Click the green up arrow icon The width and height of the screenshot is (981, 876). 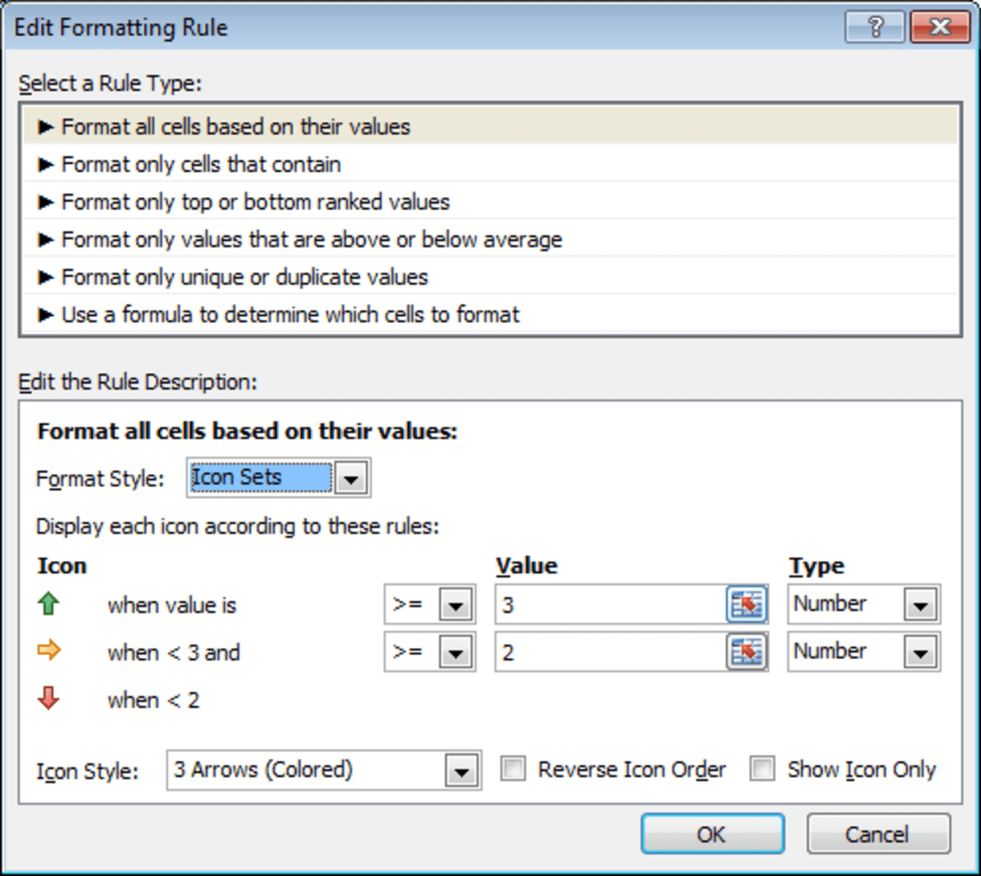point(48,605)
